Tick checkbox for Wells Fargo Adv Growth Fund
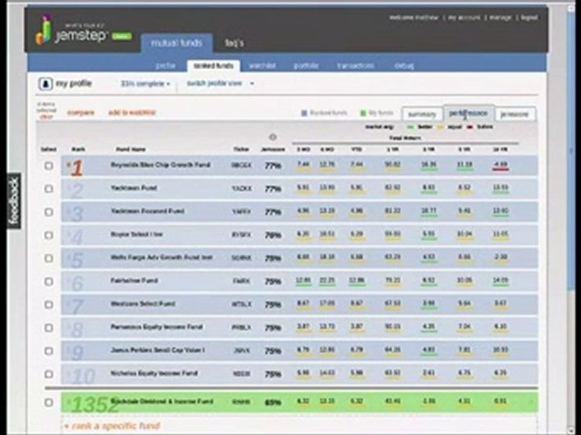 pos(48,258)
